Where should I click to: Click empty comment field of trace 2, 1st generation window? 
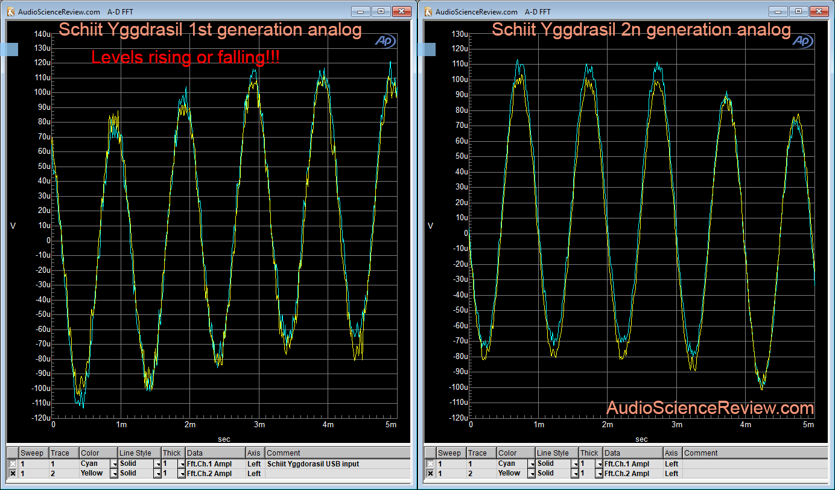(x=337, y=474)
